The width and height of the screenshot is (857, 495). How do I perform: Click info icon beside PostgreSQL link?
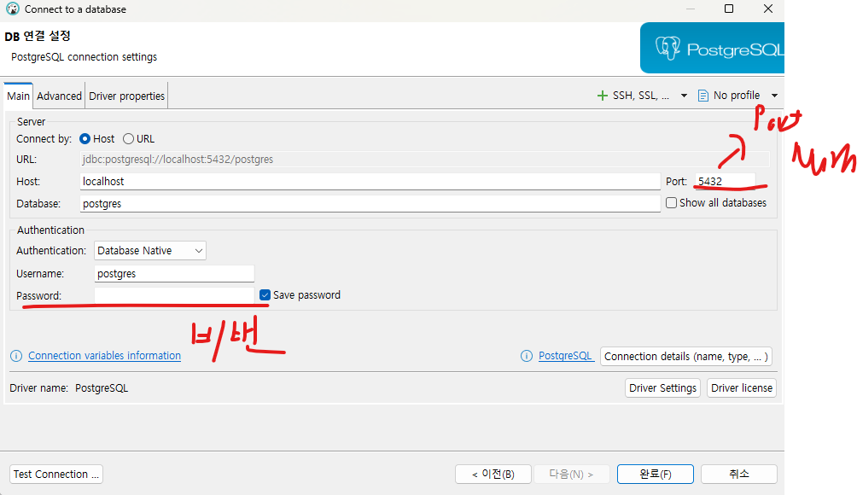(x=527, y=356)
